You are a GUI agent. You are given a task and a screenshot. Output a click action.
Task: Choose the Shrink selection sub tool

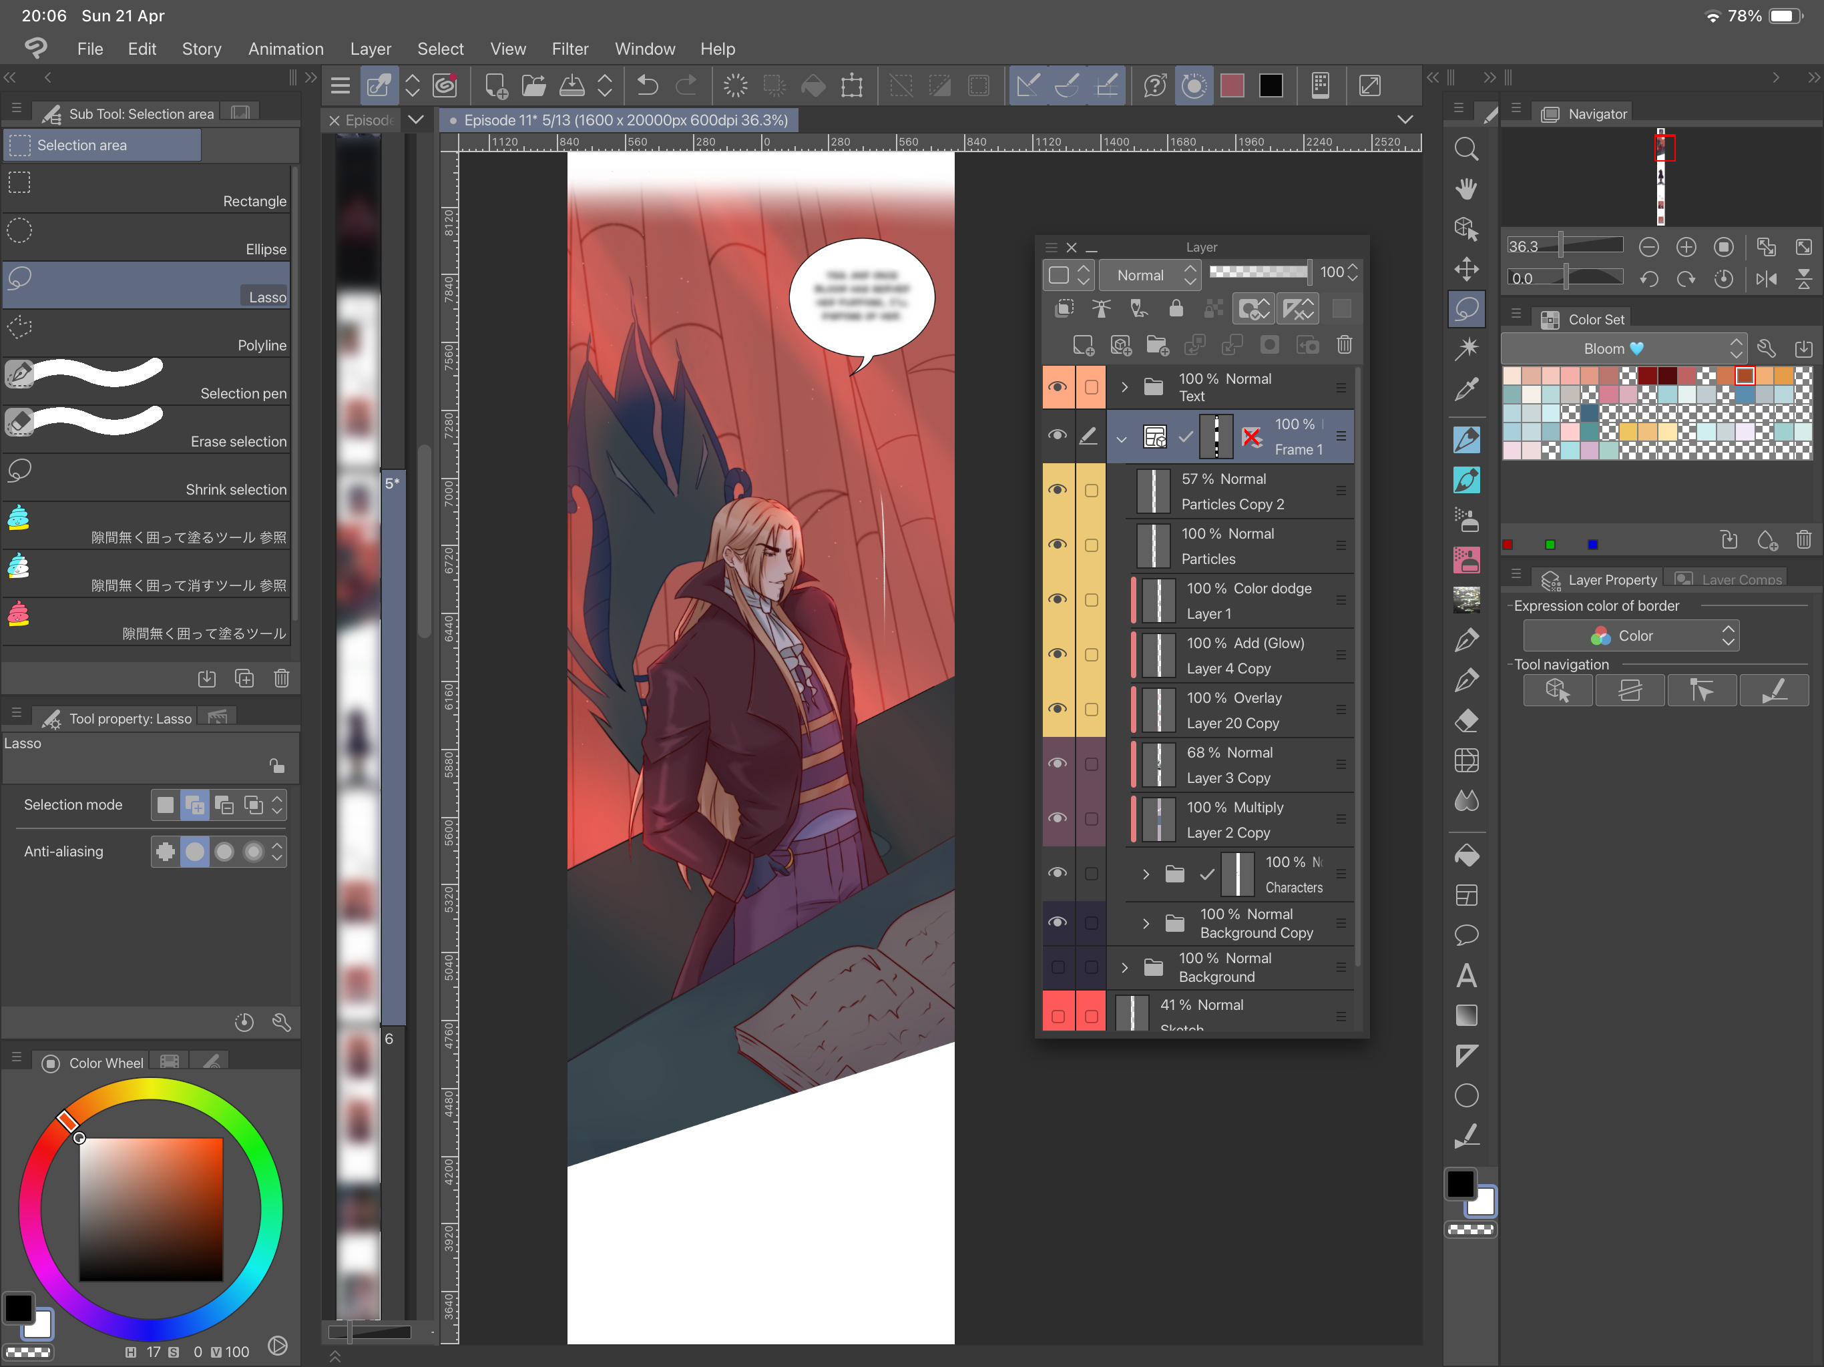147,477
